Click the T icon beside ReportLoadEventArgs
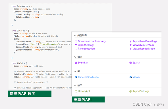The width and height of the screenshot is (168, 109). (130, 41)
